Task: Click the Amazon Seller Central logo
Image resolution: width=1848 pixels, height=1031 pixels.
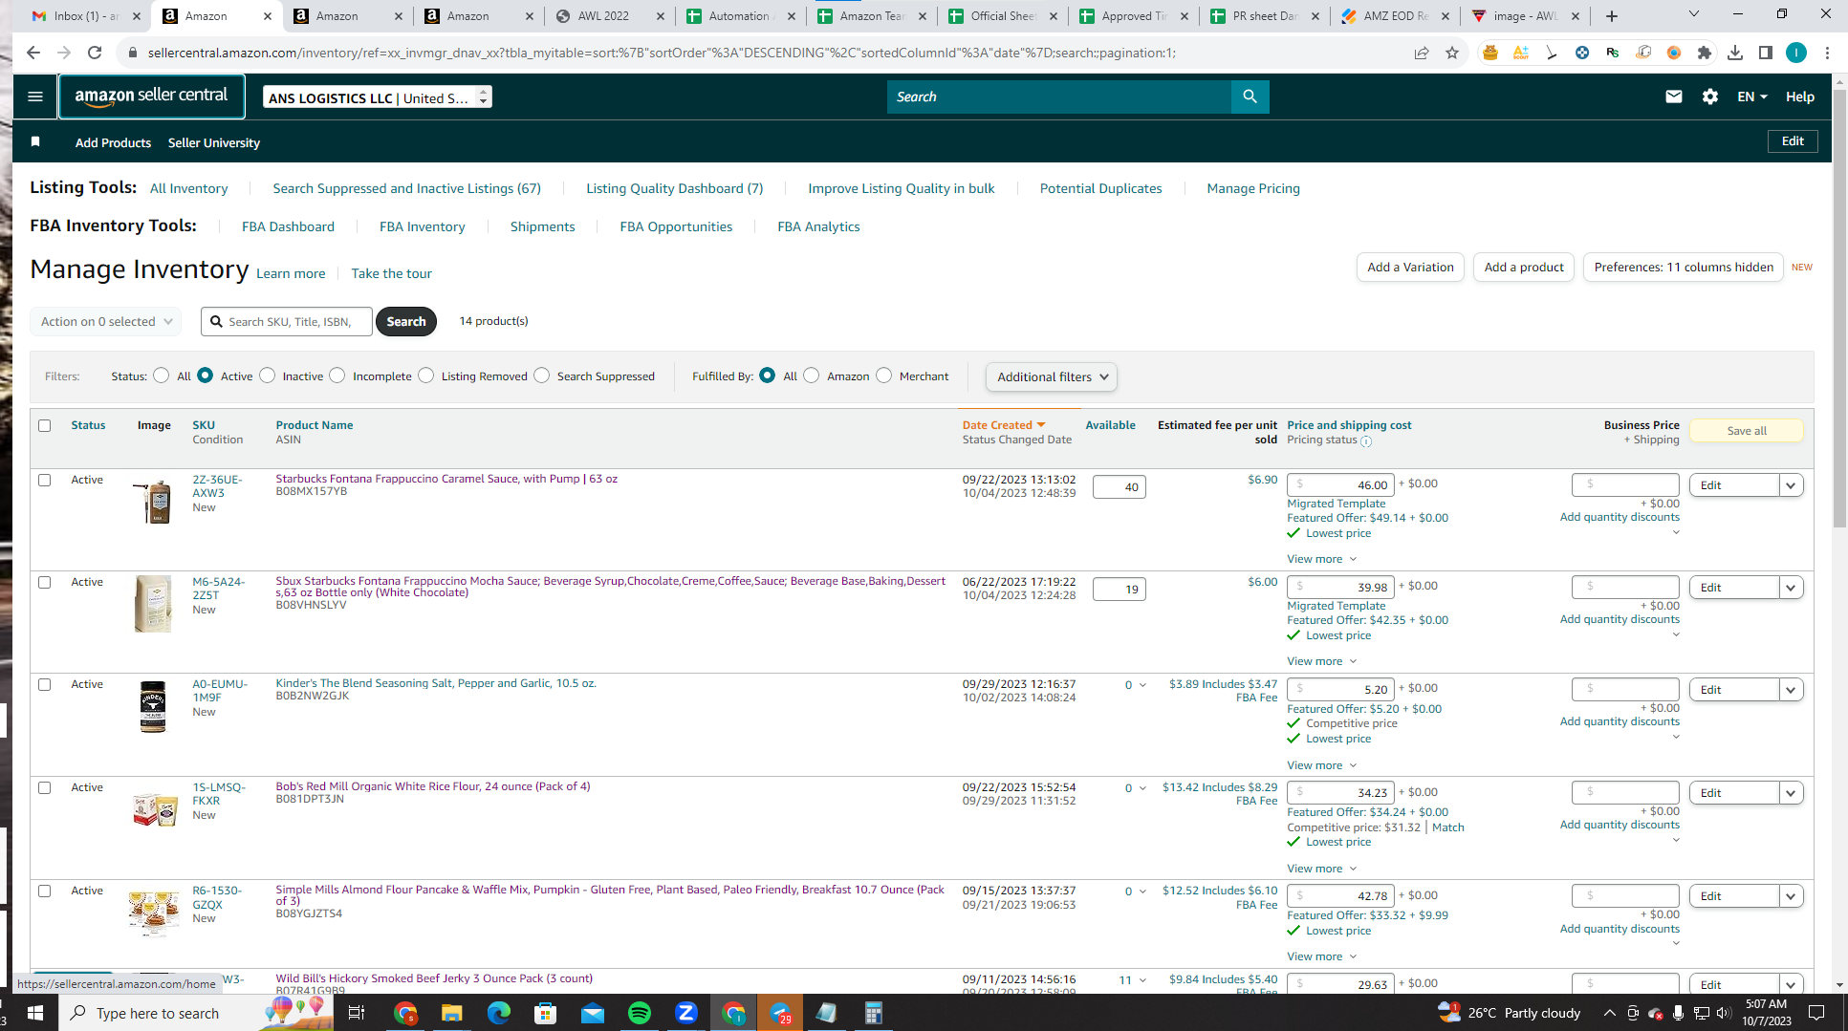Action: click(152, 97)
